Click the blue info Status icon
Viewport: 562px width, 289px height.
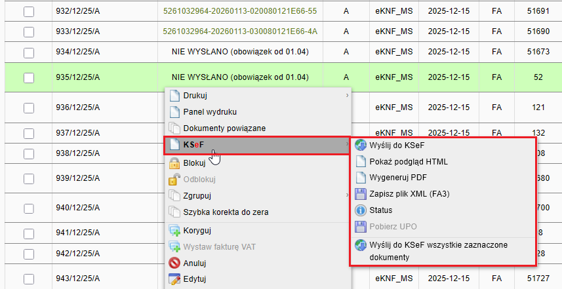point(361,210)
